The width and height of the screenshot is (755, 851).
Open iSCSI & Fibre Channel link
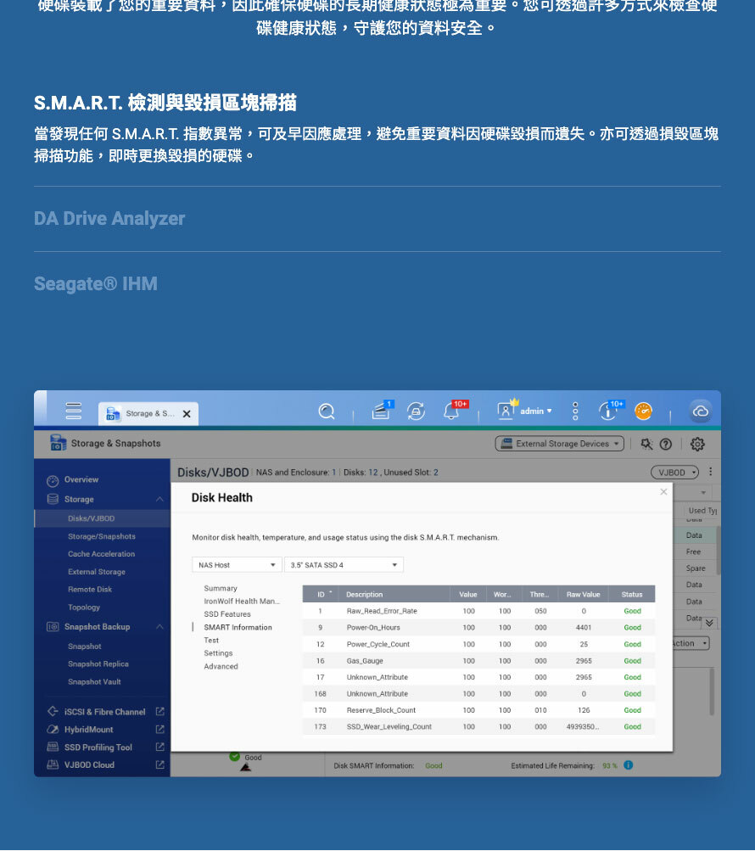[104, 712]
